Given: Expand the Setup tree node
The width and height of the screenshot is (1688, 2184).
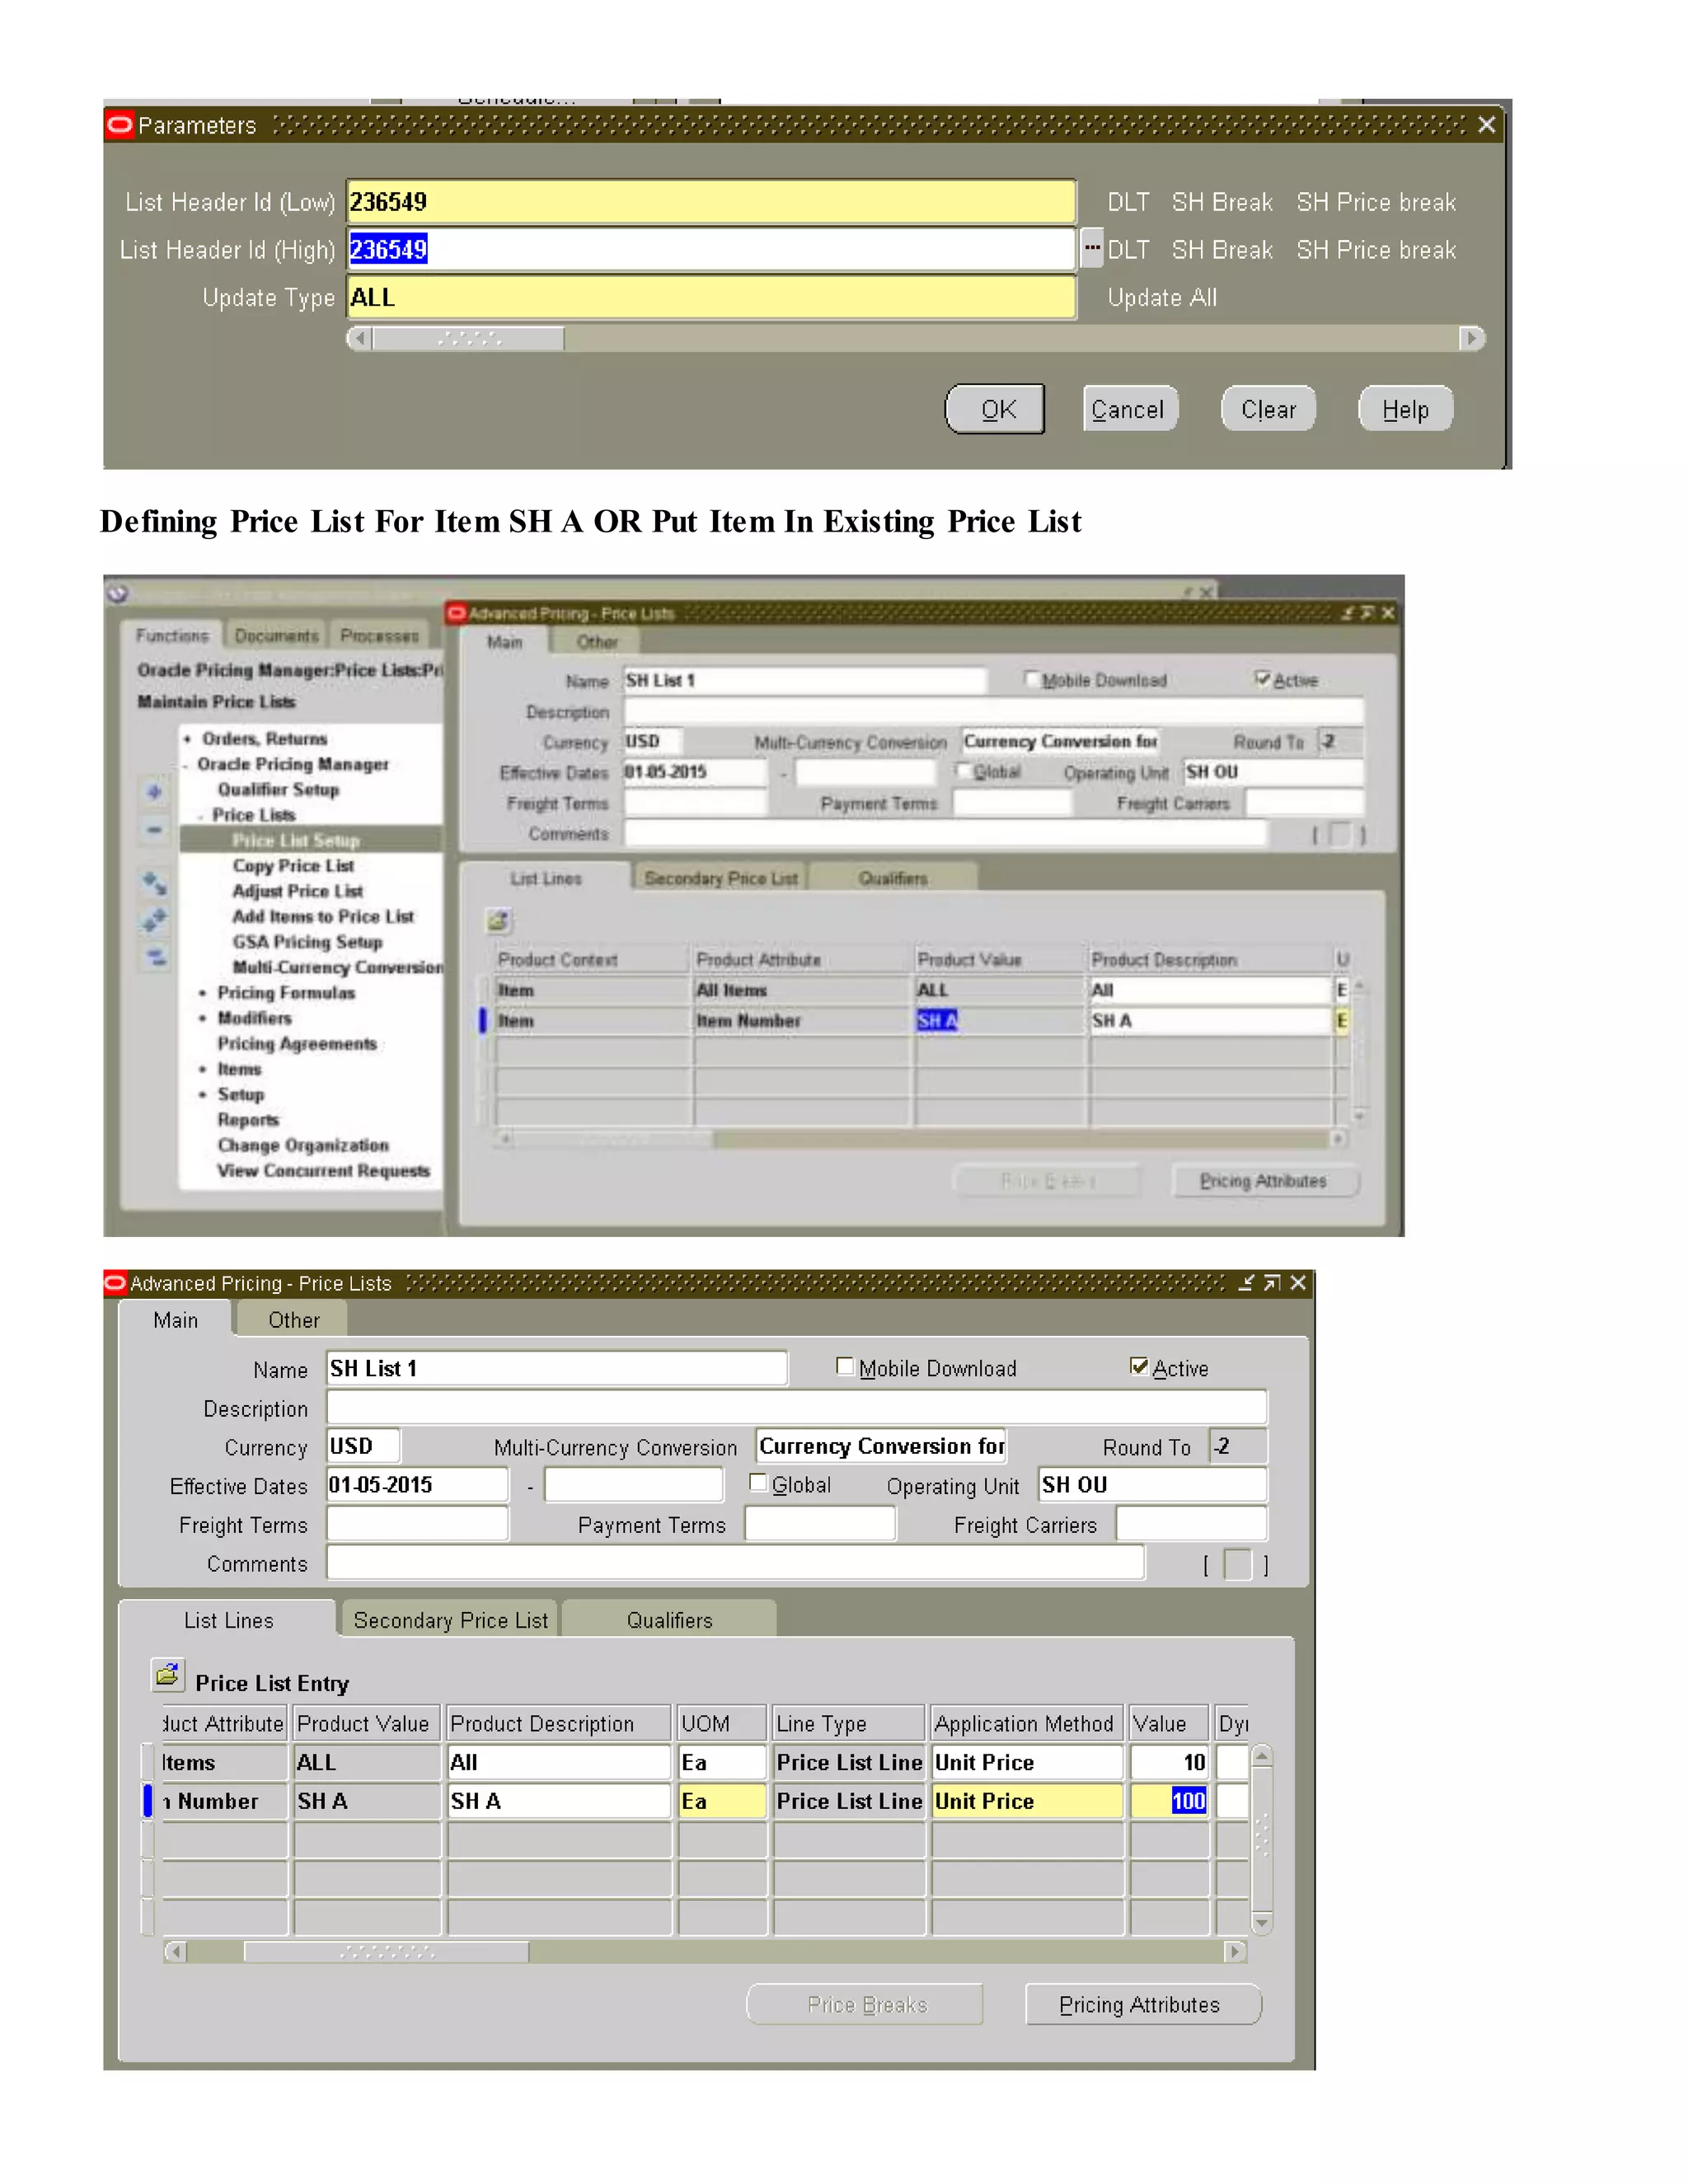Looking at the screenshot, I should click(203, 1095).
